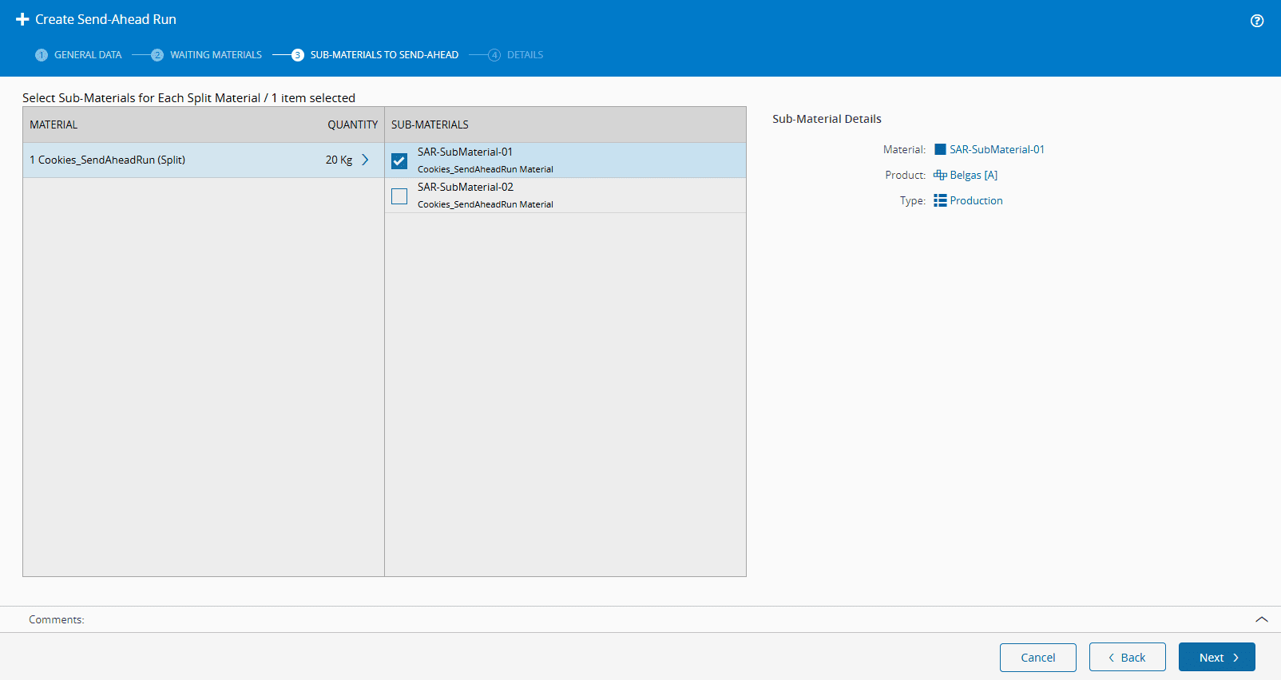Go to the Waiting Materials step
This screenshot has width=1281, height=680.
click(x=216, y=55)
